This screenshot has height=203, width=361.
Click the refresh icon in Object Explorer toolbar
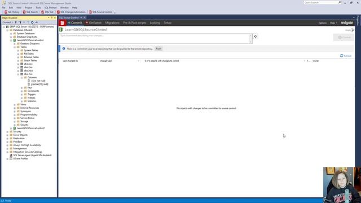click(x=32, y=23)
